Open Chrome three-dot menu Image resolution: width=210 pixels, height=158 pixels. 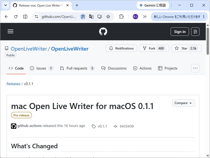(204, 17)
